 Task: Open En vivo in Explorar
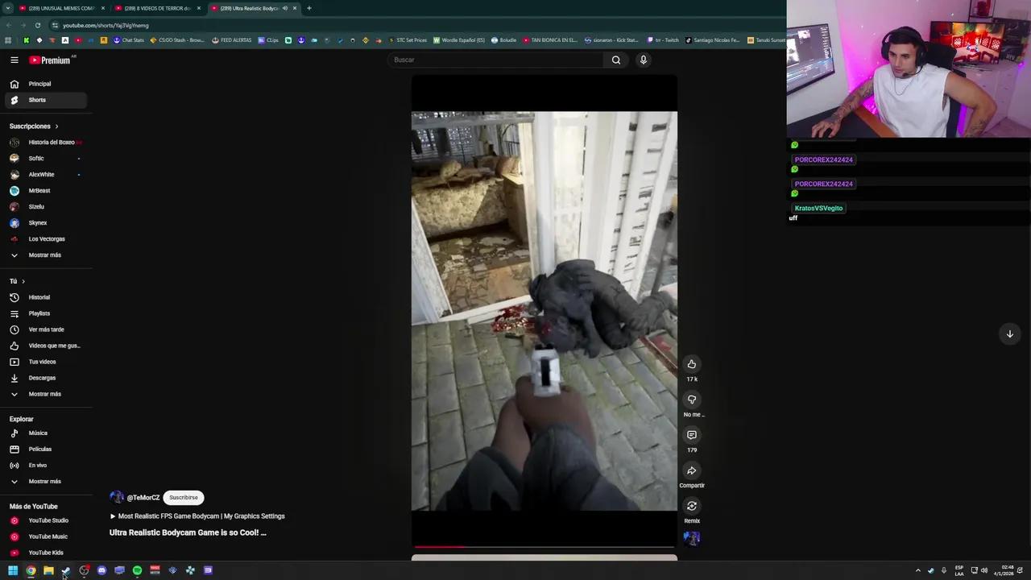pos(45,466)
